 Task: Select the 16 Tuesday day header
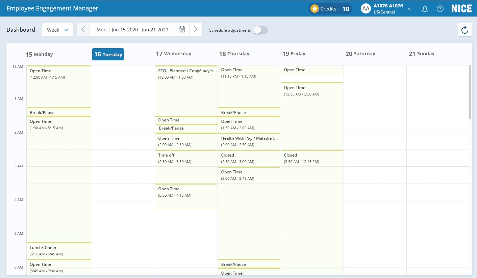[x=108, y=54]
